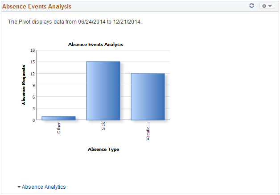Click the 15 value on the Y axis
This screenshot has height=195, width=280.
[33, 62]
